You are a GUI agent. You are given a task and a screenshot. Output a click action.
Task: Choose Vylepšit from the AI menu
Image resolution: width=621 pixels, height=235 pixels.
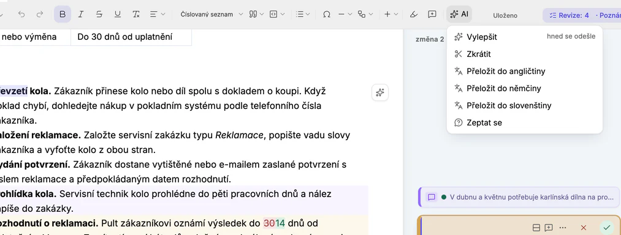coord(524,37)
